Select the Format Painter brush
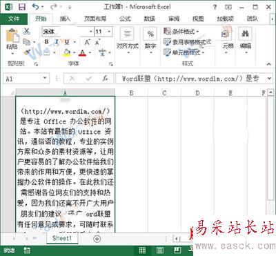276x256 pixels. click(x=27, y=52)
